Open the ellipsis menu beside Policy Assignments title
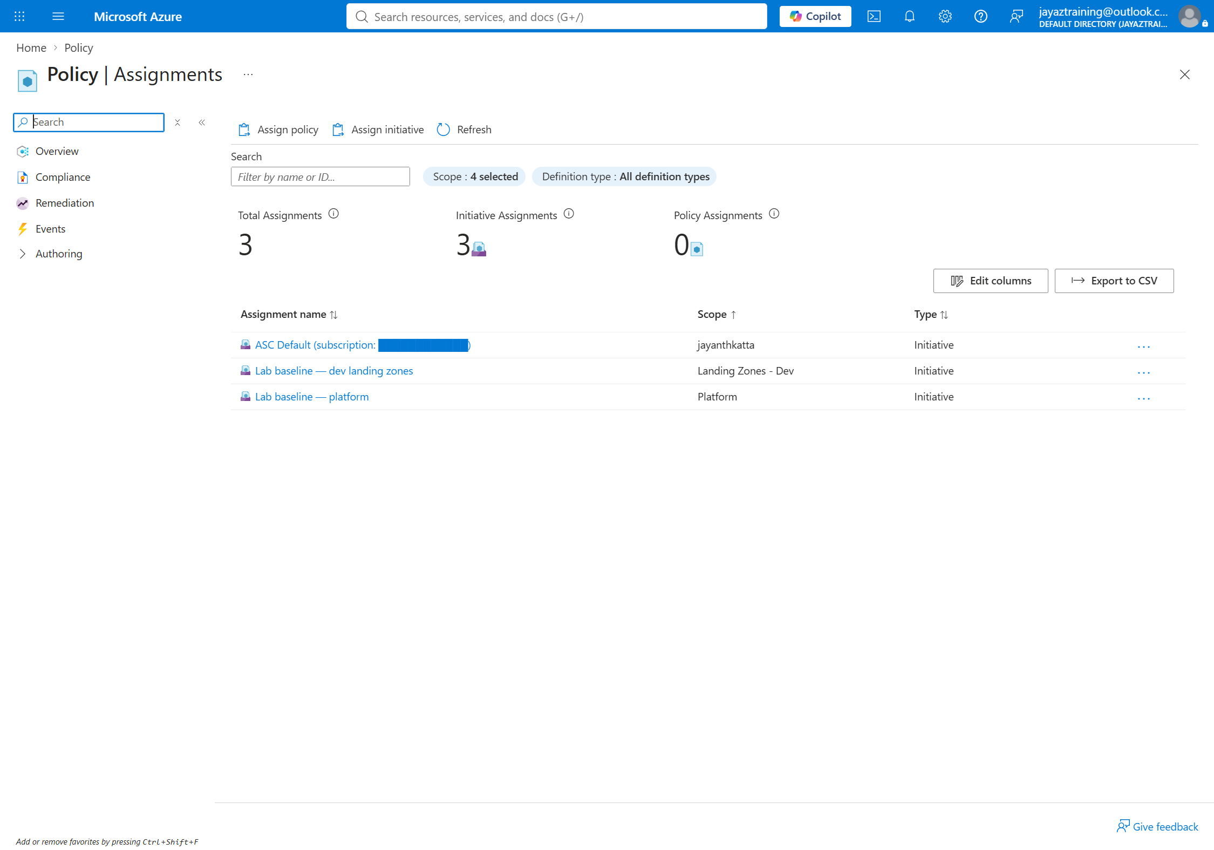 [248, 74]
